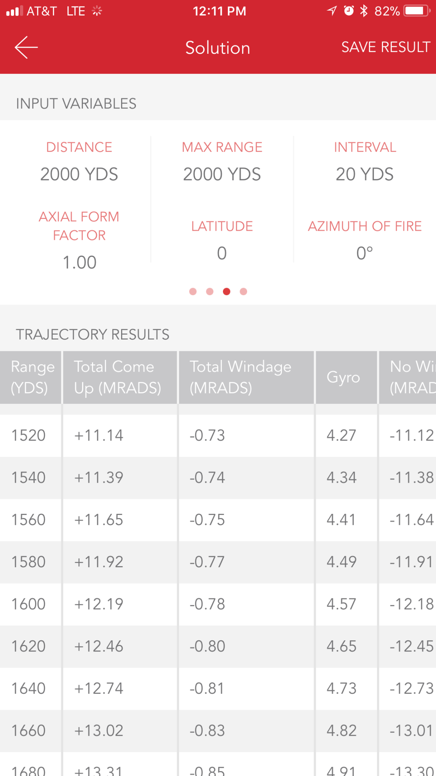Tap the DISTANCE 2000 YDS value
436x776 pixels.
point(79,174)
